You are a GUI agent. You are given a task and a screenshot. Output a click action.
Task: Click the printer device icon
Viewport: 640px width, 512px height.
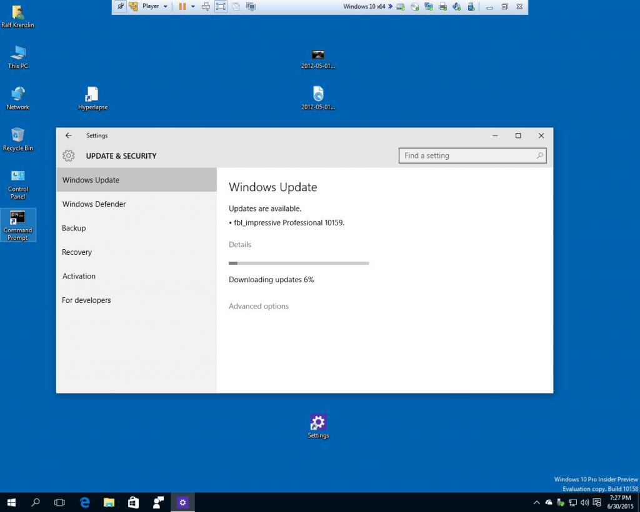(442, 7)
